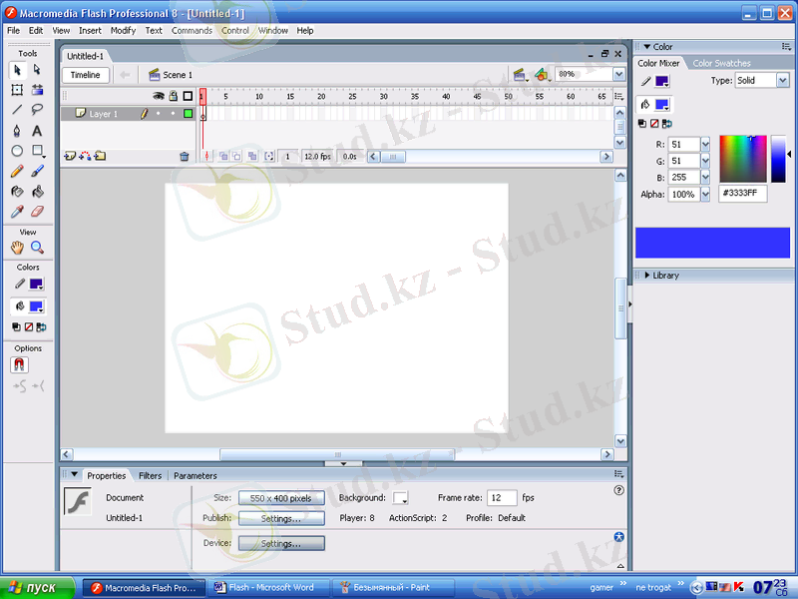
Task: Expand the Library panel
Action: [x=647, y=276]
